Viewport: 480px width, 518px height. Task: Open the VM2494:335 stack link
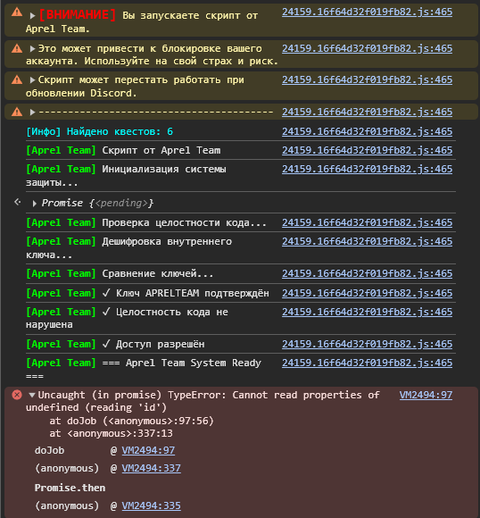[x=151, y=505]
